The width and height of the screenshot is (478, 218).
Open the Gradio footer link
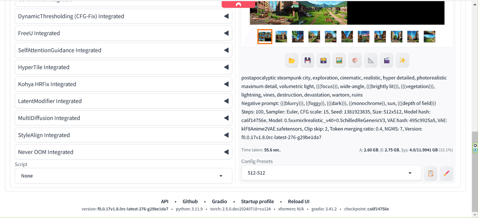tap(219, 201)
